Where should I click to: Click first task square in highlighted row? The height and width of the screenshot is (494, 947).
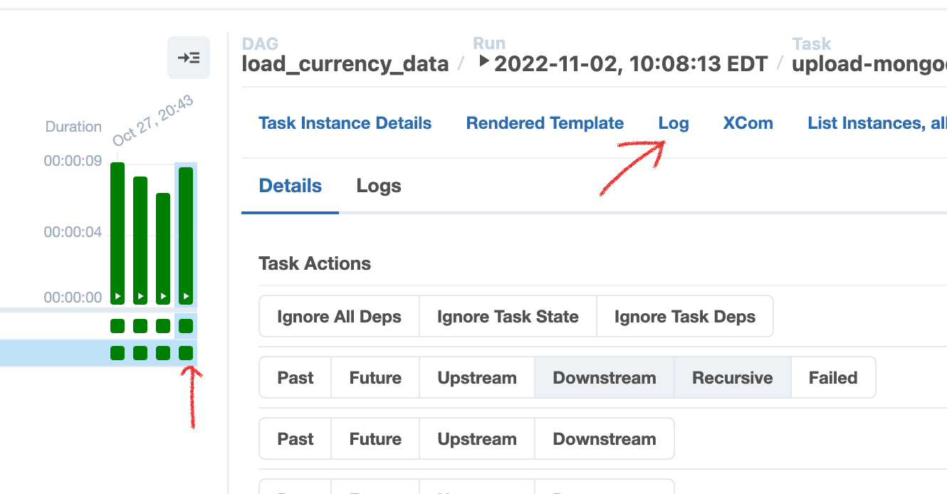[117, 353]
